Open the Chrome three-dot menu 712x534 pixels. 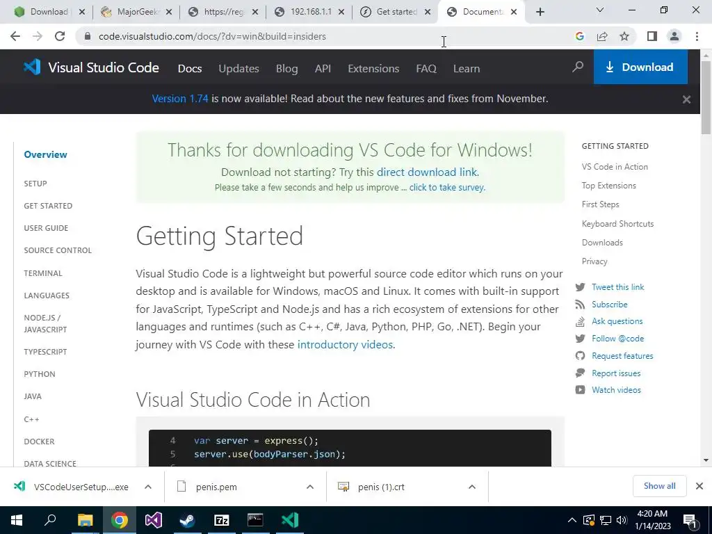click(x=697, y=36)
